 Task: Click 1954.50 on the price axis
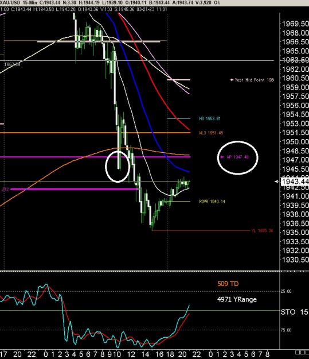[x=295, y=114]
